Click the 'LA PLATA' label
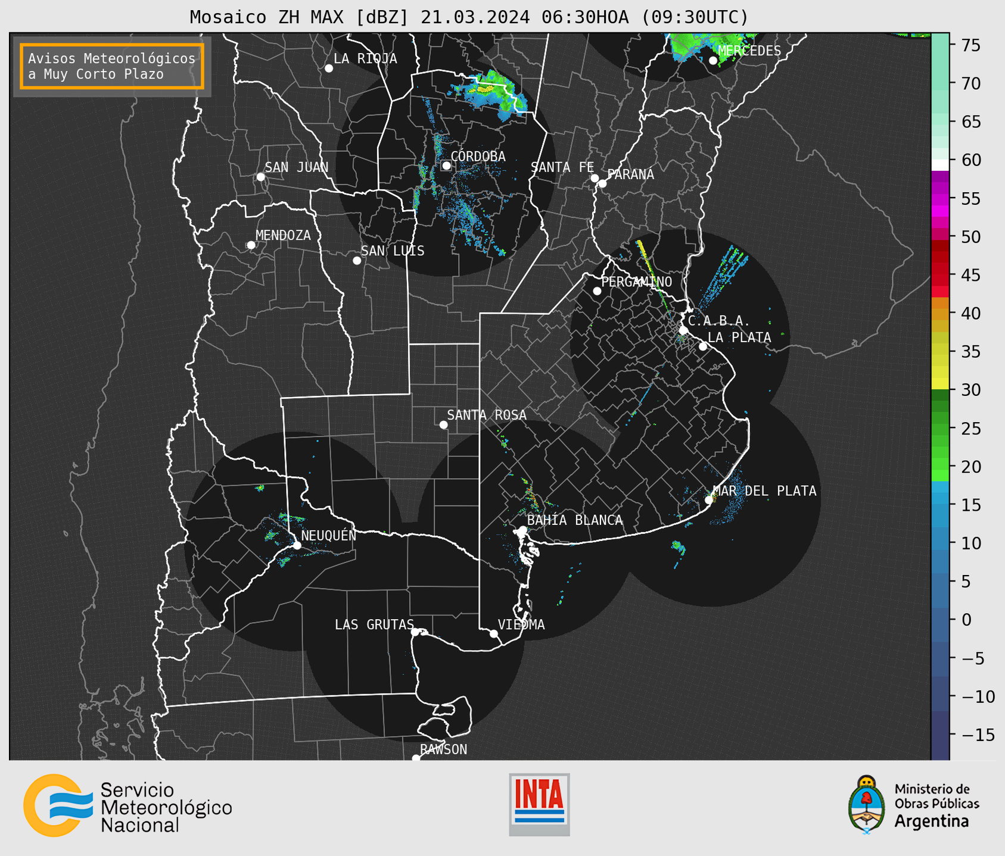The height and width of the screenshot is (856, 1005). (x=739, y=337)
